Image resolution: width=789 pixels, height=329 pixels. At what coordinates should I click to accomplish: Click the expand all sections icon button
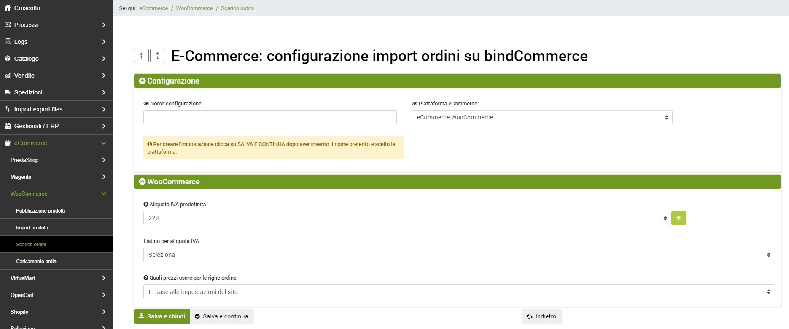pyautogui.click(x=158, y=56)
